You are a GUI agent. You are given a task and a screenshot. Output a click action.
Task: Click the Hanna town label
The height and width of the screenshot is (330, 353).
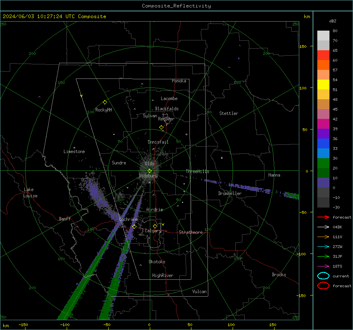pyautogui.click(x=274, y=175)
